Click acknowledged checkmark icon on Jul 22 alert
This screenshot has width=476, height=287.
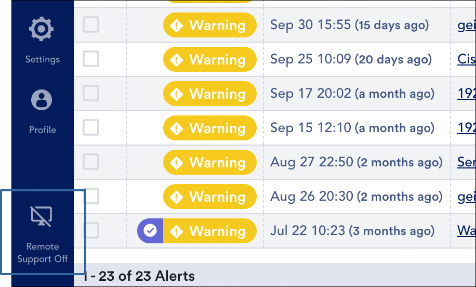pos(150,230)
